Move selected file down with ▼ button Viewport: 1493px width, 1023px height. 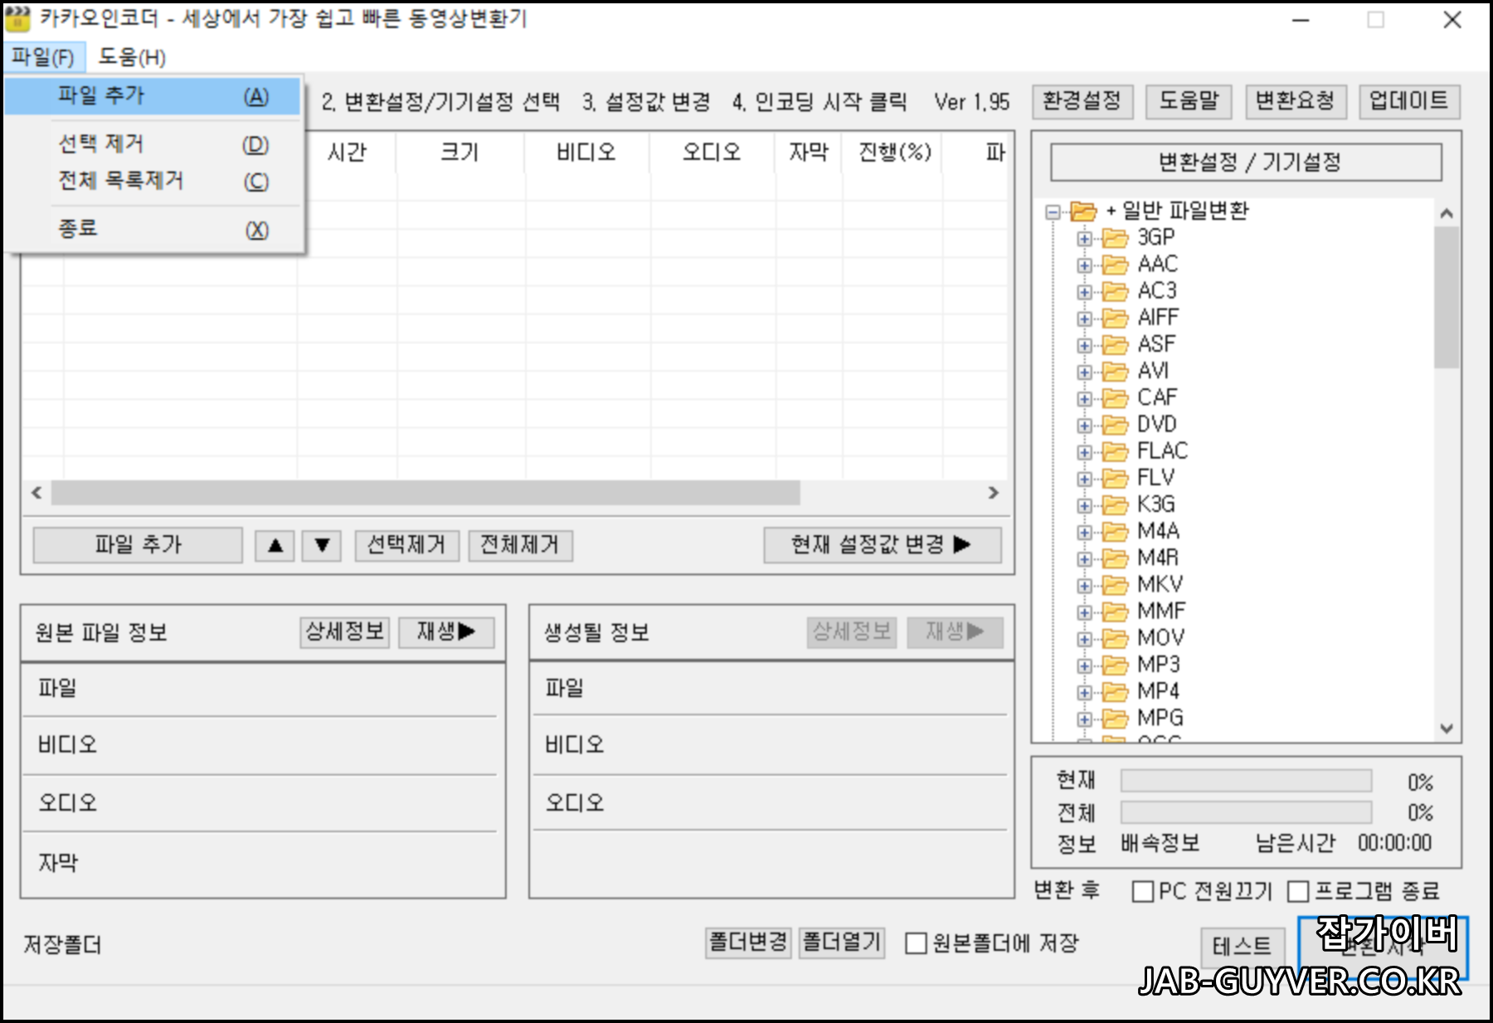click(323, 545)
